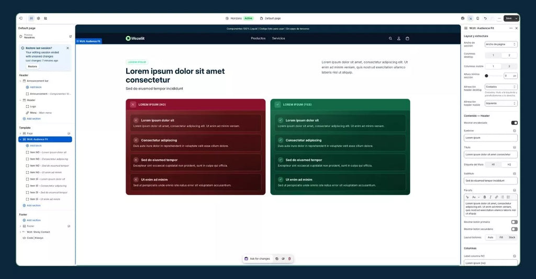Open Servicios menu in preview
The height and width of the screenshot is (279, 536).
point(278,38)
